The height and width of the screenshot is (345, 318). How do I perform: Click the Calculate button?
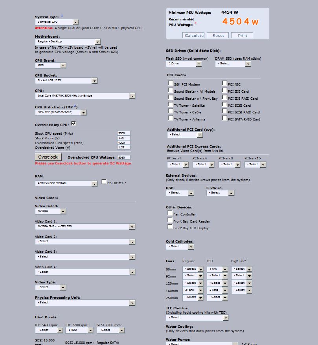pyautogui.click(x=193, y=35)
